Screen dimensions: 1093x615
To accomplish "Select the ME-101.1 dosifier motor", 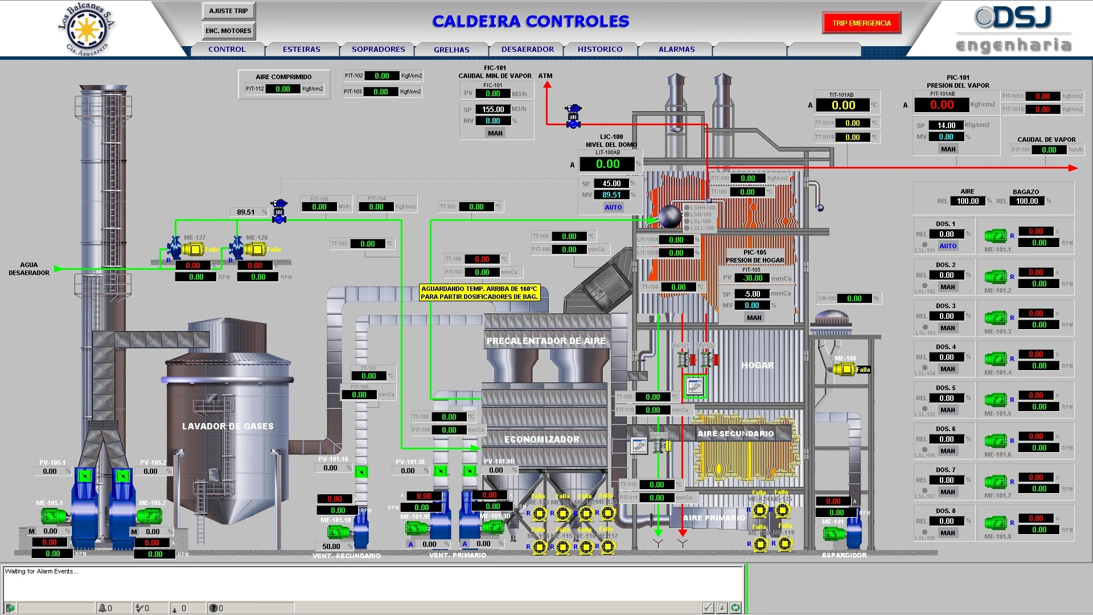I will (x=996, y=236).
